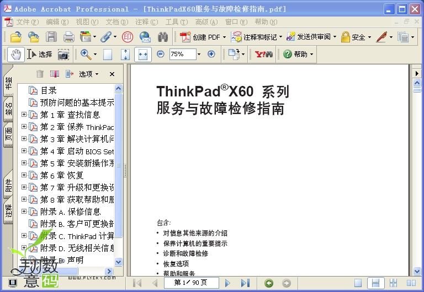Click the 选择 text select tool

point(40,54)
